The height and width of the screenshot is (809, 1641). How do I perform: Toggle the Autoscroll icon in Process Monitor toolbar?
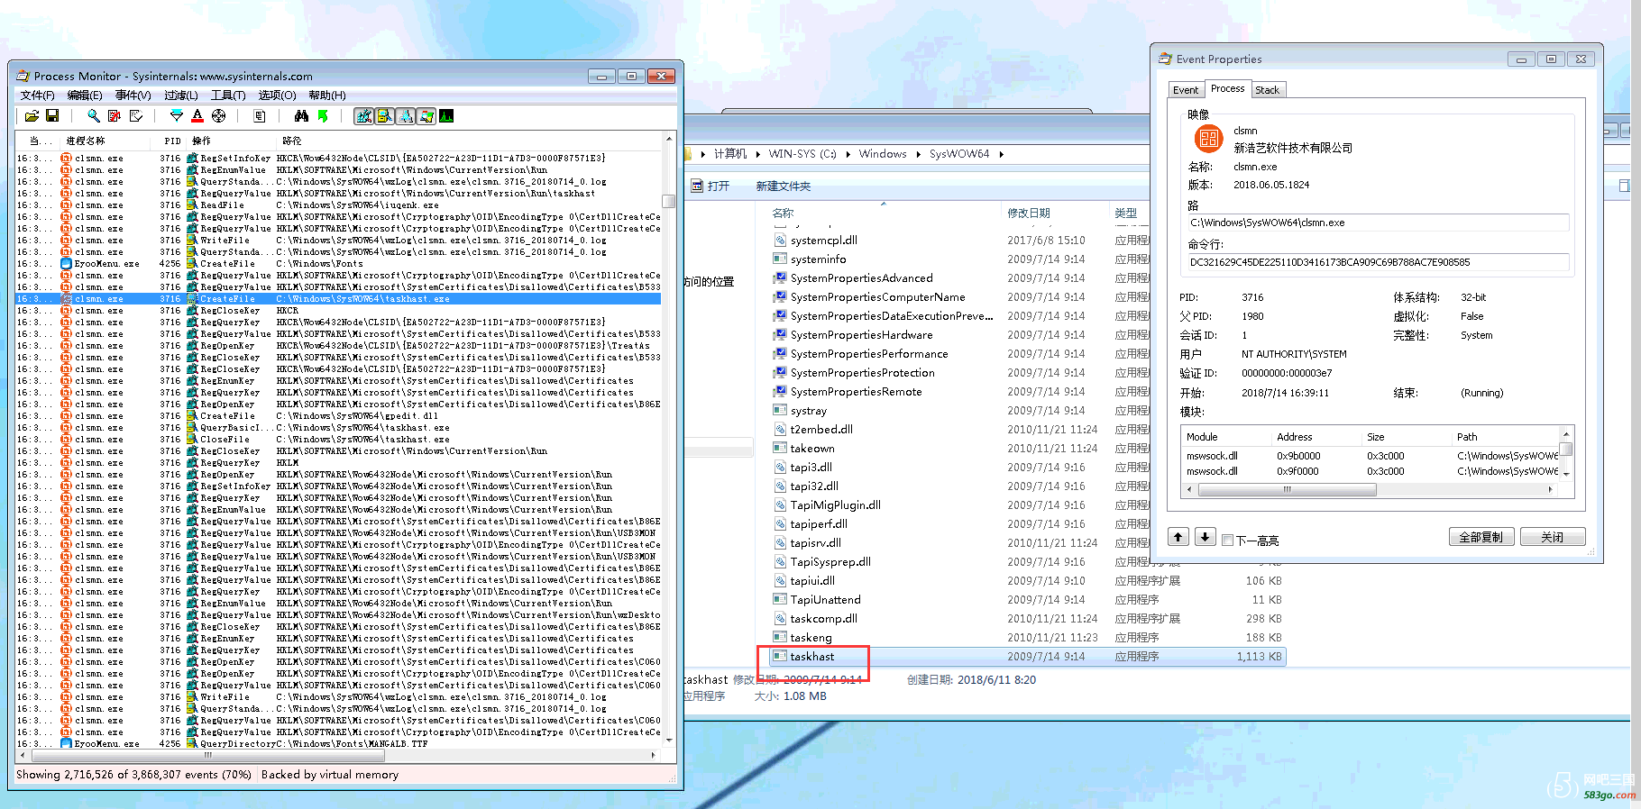(115, 116)
